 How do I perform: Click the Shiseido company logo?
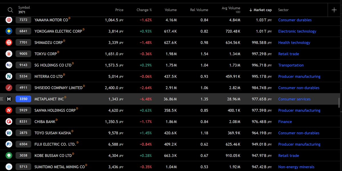[9, 88]
